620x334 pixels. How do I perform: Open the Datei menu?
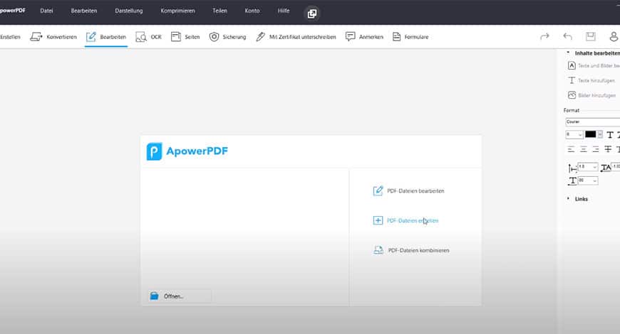point(46,11)
